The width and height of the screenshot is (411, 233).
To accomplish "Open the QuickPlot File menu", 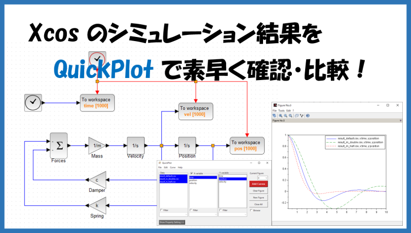I will (160, 167).
